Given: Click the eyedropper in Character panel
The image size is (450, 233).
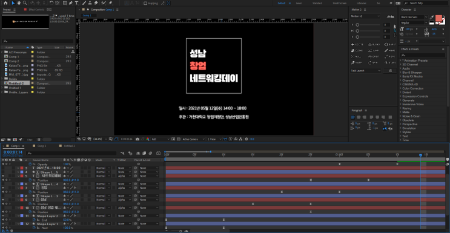Looking at the screenshot, I should (x=432, y=17).
